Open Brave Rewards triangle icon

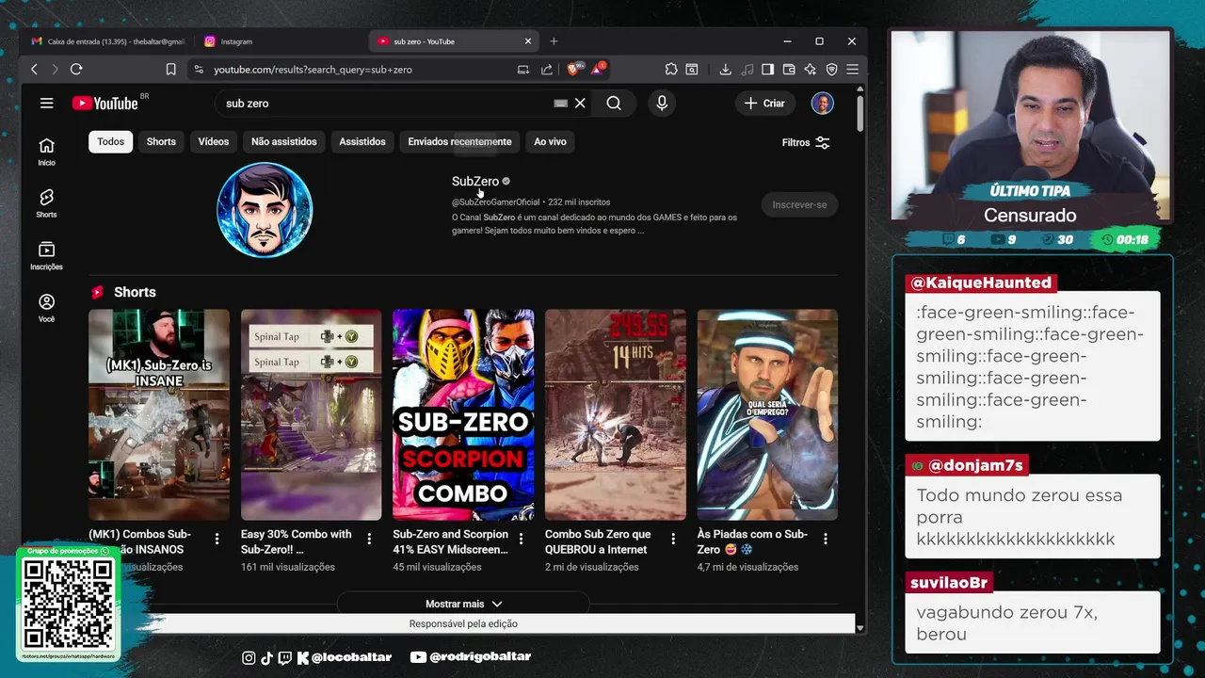pyautogui.click(x=598, y=69)
